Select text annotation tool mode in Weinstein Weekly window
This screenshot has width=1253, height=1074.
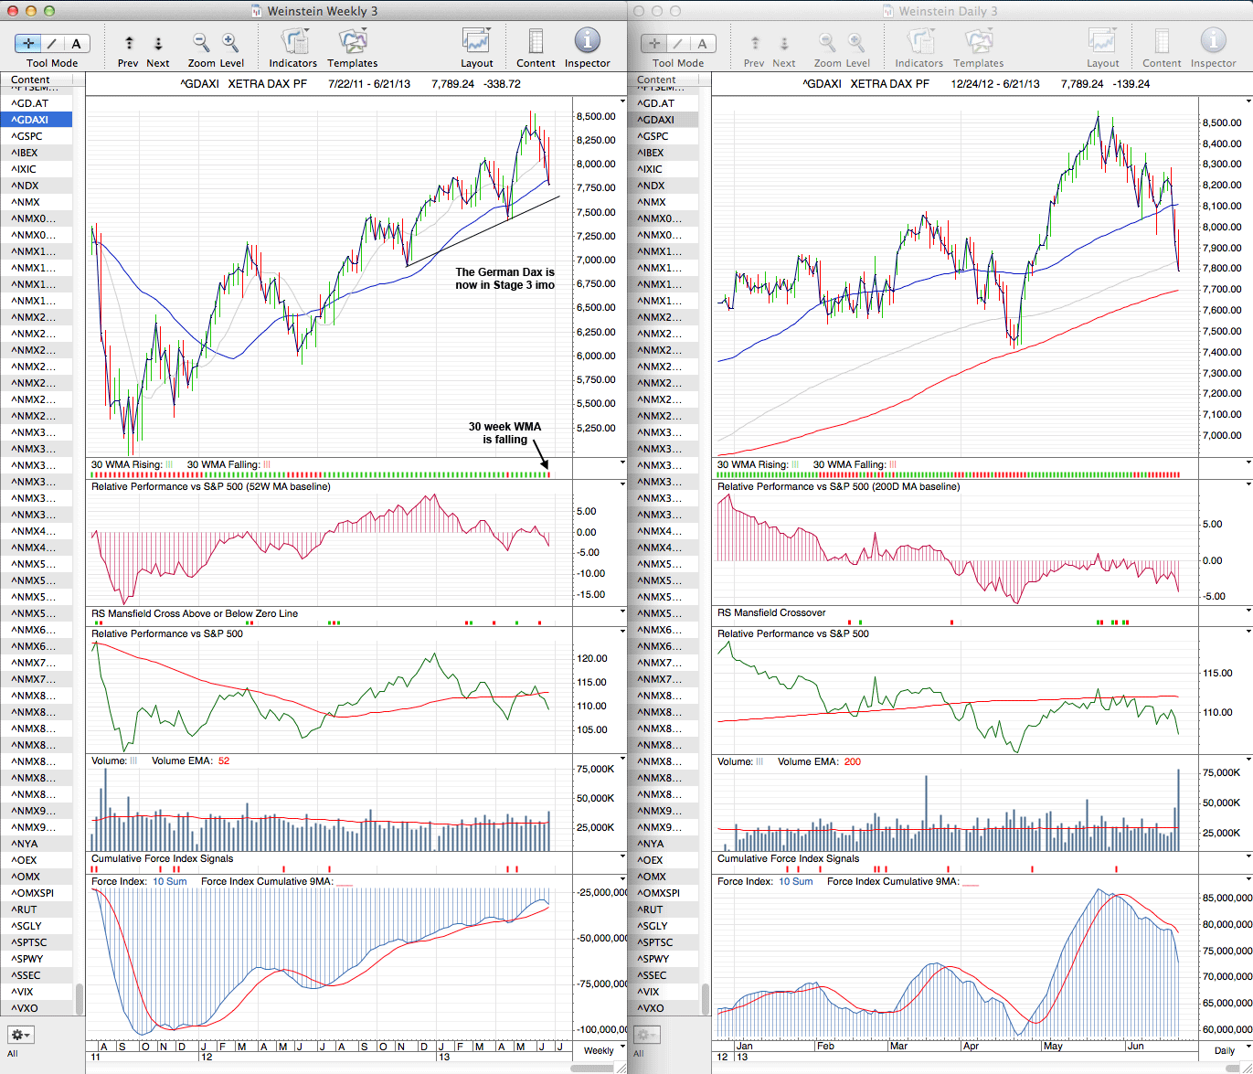click(76, 43)
